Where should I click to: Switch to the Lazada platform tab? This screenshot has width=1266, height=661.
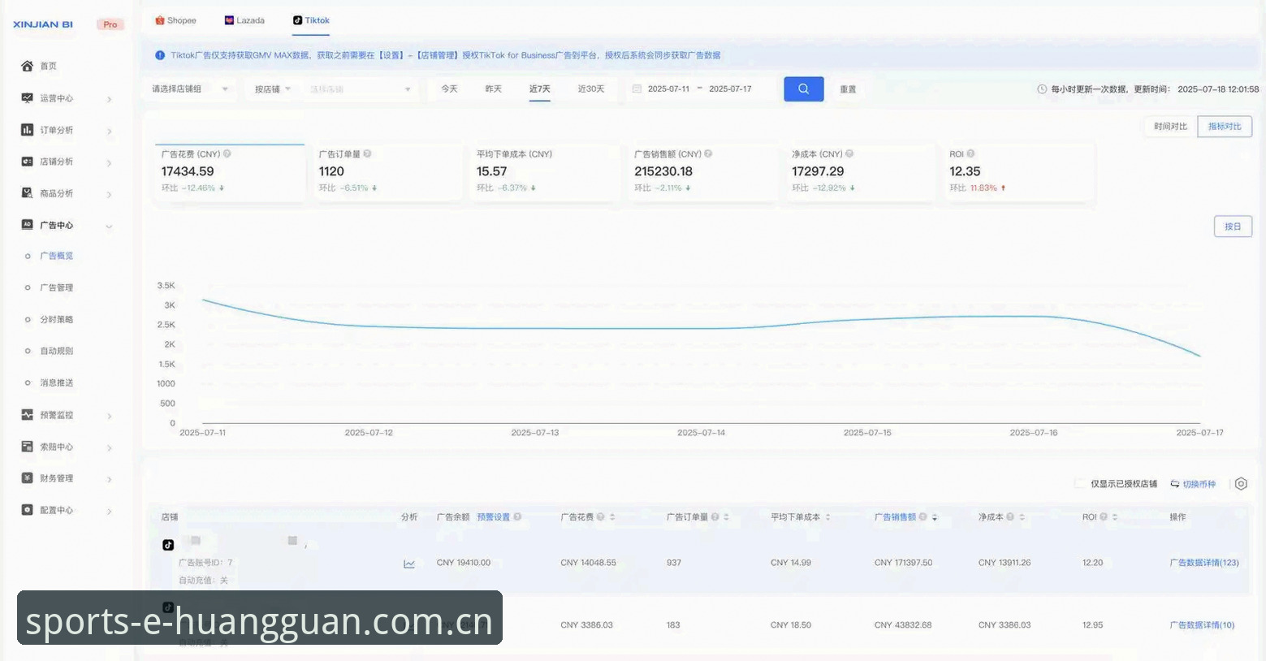click(244, 20)
